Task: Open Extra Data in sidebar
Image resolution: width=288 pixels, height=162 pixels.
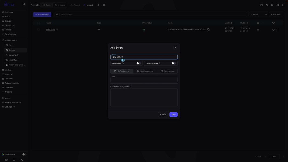Action: point(16,60)
